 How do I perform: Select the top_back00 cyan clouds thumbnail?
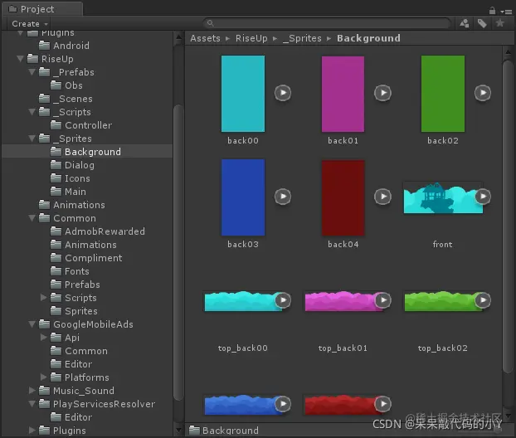243,301
